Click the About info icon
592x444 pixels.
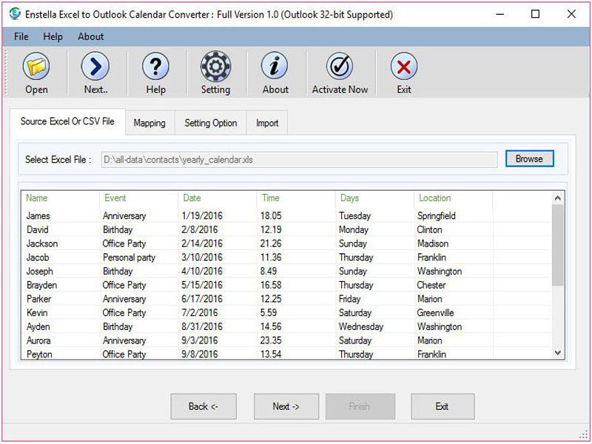click(275, 68)
